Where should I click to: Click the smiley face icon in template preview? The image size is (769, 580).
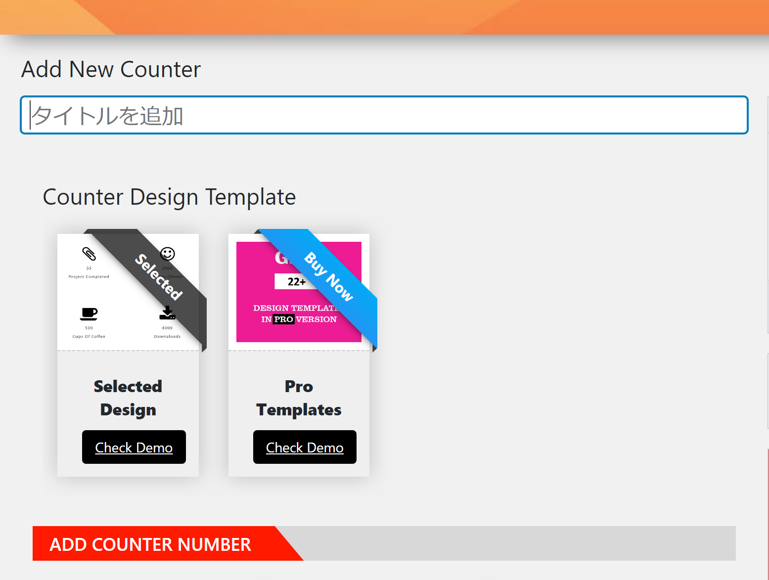(x=168, y=254)
